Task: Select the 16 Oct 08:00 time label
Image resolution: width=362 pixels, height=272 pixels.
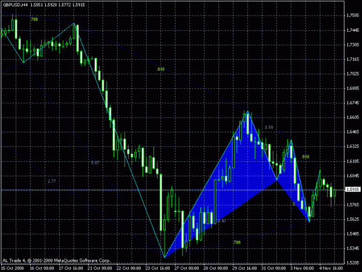Action: pos(42,269)
